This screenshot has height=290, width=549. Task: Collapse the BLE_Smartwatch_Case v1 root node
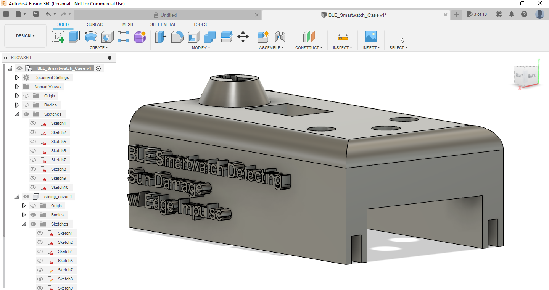[x=10, y=68]
